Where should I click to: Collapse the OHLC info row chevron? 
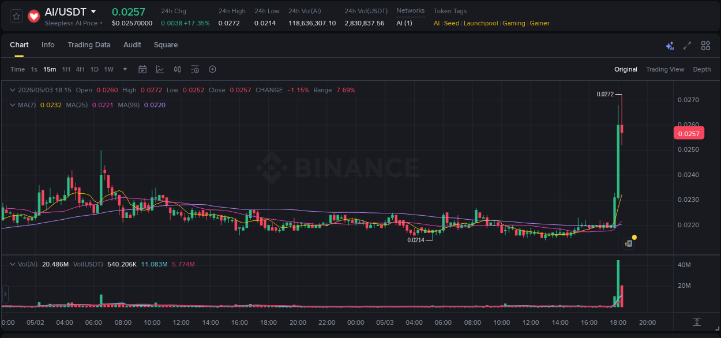(x=13, y=90)
